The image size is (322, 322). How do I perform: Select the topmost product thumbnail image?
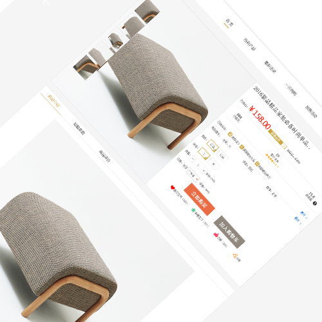pos(147,11)
